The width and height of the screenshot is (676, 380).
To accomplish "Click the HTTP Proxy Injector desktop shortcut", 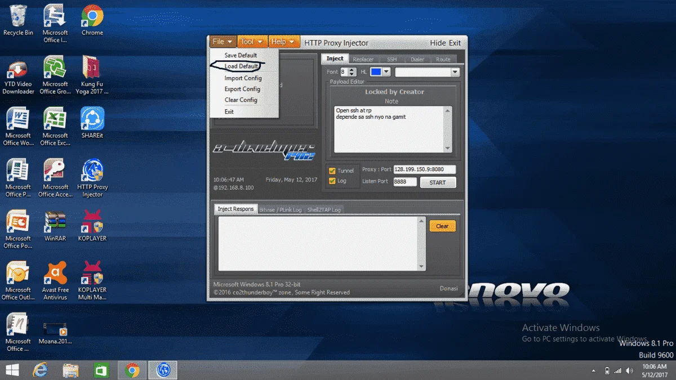I will (x=92, y=178).
